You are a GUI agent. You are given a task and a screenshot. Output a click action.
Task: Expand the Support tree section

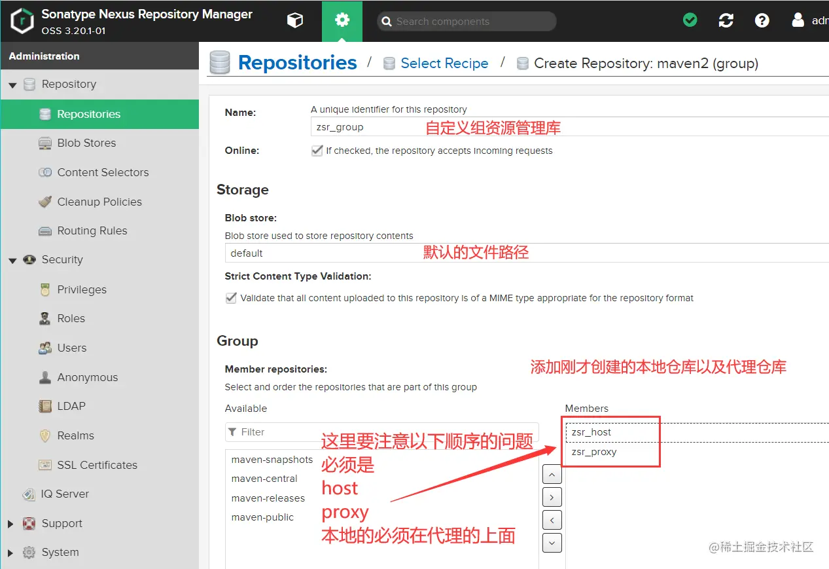(x=10, y=524)
